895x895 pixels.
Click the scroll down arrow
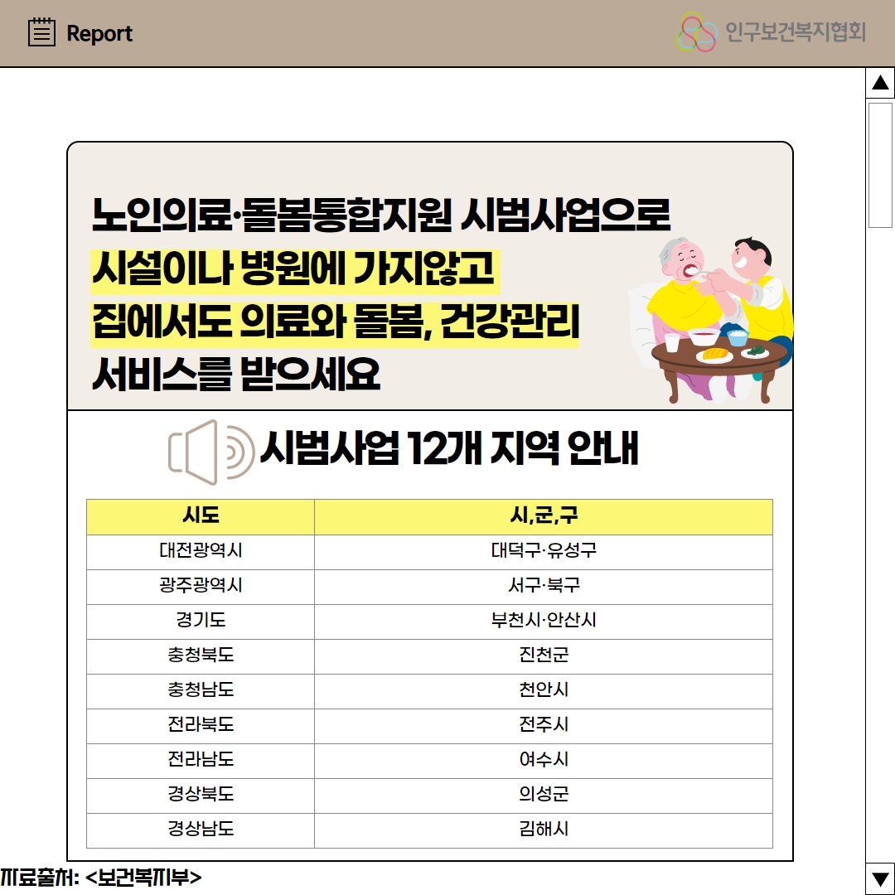(x=880, y=878)
